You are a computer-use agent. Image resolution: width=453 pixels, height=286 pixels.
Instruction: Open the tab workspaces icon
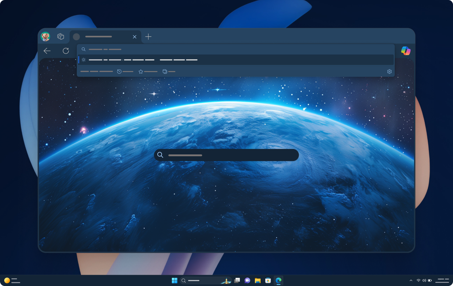click(60, 36)
